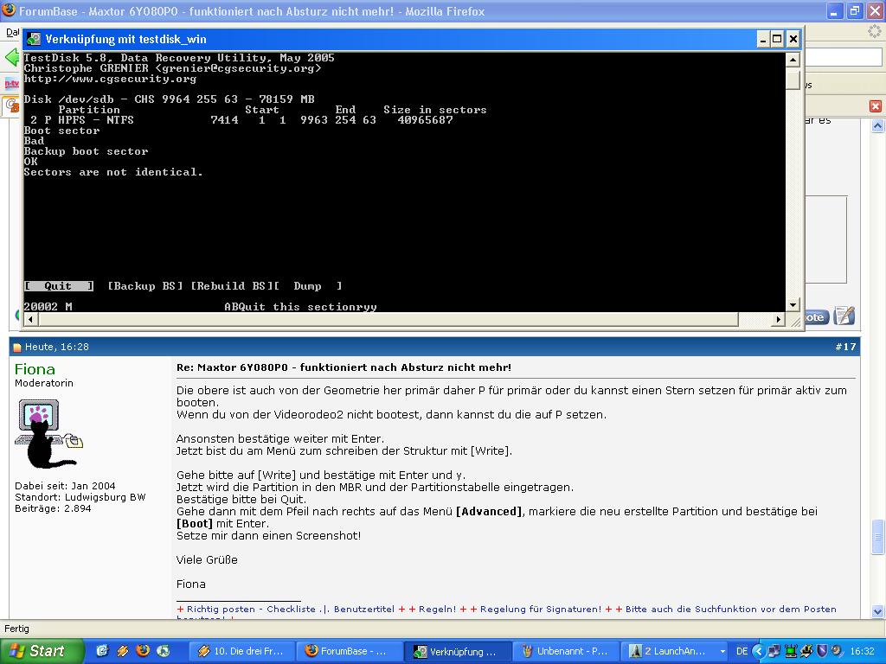Image resolution: width=886 pixels, height=664 pixels.
Task: Choose Backup BS in TestDisk menu
Action: pos(145,285)
